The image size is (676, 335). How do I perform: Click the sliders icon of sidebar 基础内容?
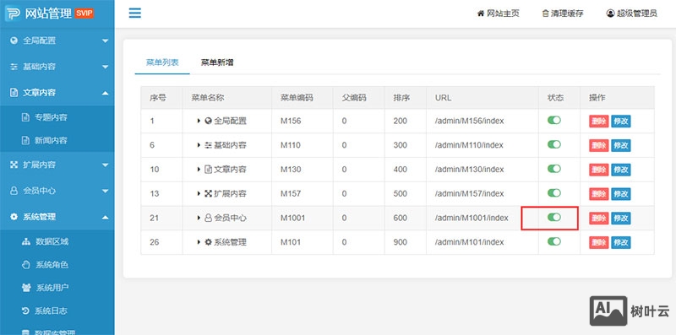pyautogui.click(x=14, y=67)
